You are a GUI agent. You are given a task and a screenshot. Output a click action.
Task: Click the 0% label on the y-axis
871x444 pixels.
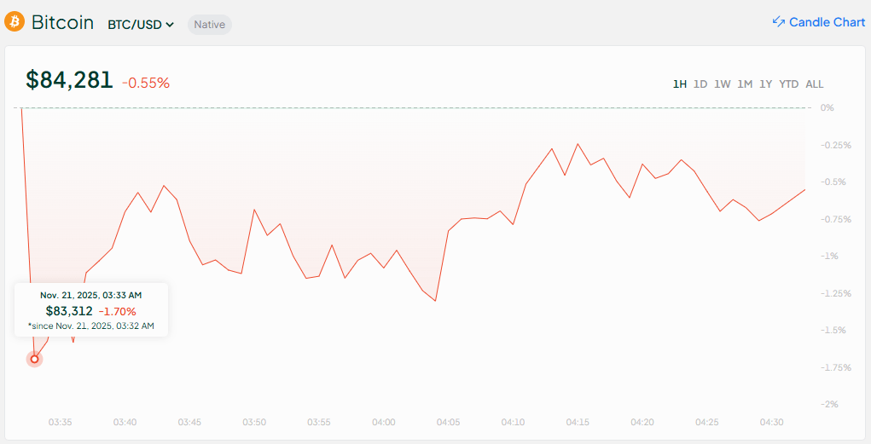click(827, 108)
